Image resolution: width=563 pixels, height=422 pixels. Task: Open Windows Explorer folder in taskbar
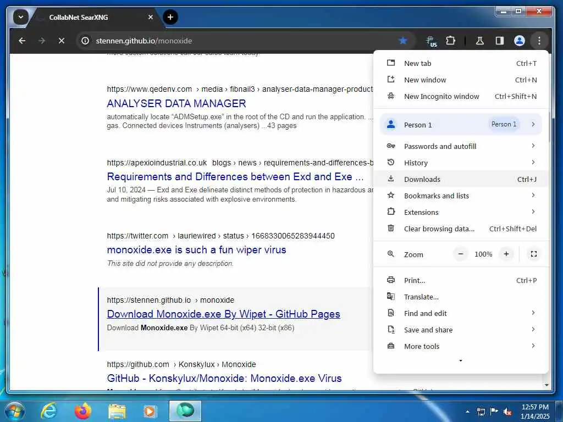point(117,411)
